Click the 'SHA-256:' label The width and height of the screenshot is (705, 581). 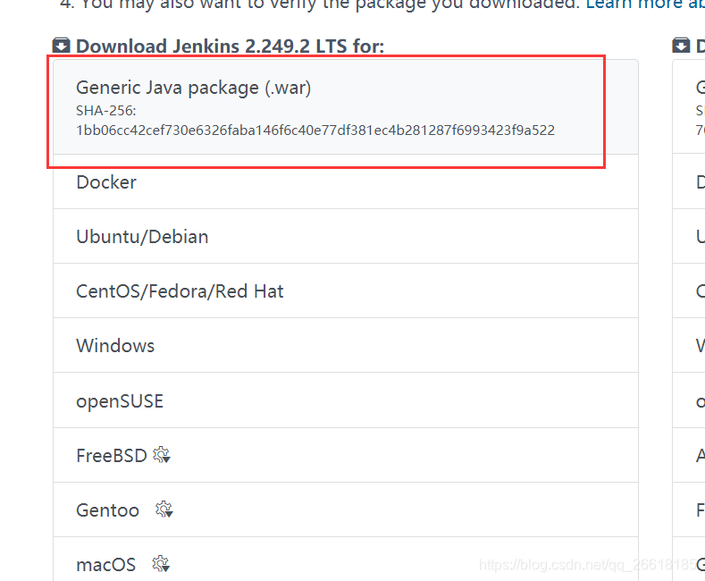tap(105, 111)
